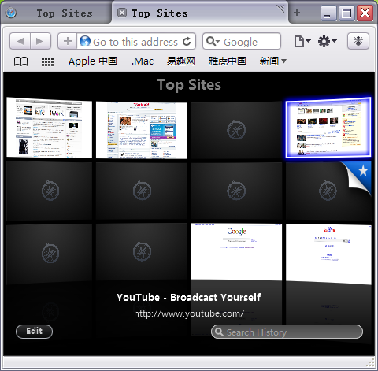The width and height of the screenshot is (378, 371).
Task: Click the http://www.youtube.com/ URL text
Action: click(189, 313)
